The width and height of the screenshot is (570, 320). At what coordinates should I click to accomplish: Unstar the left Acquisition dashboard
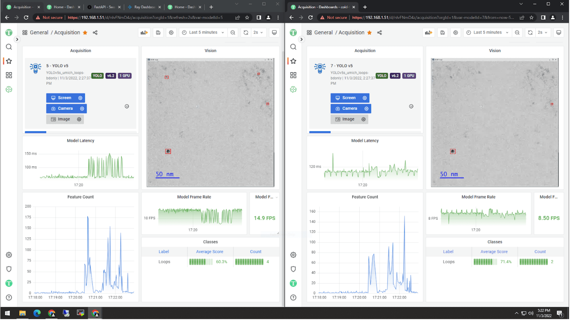point(85,32)
